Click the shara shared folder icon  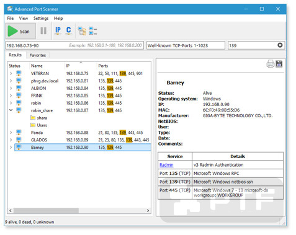[x=33, y=118]
